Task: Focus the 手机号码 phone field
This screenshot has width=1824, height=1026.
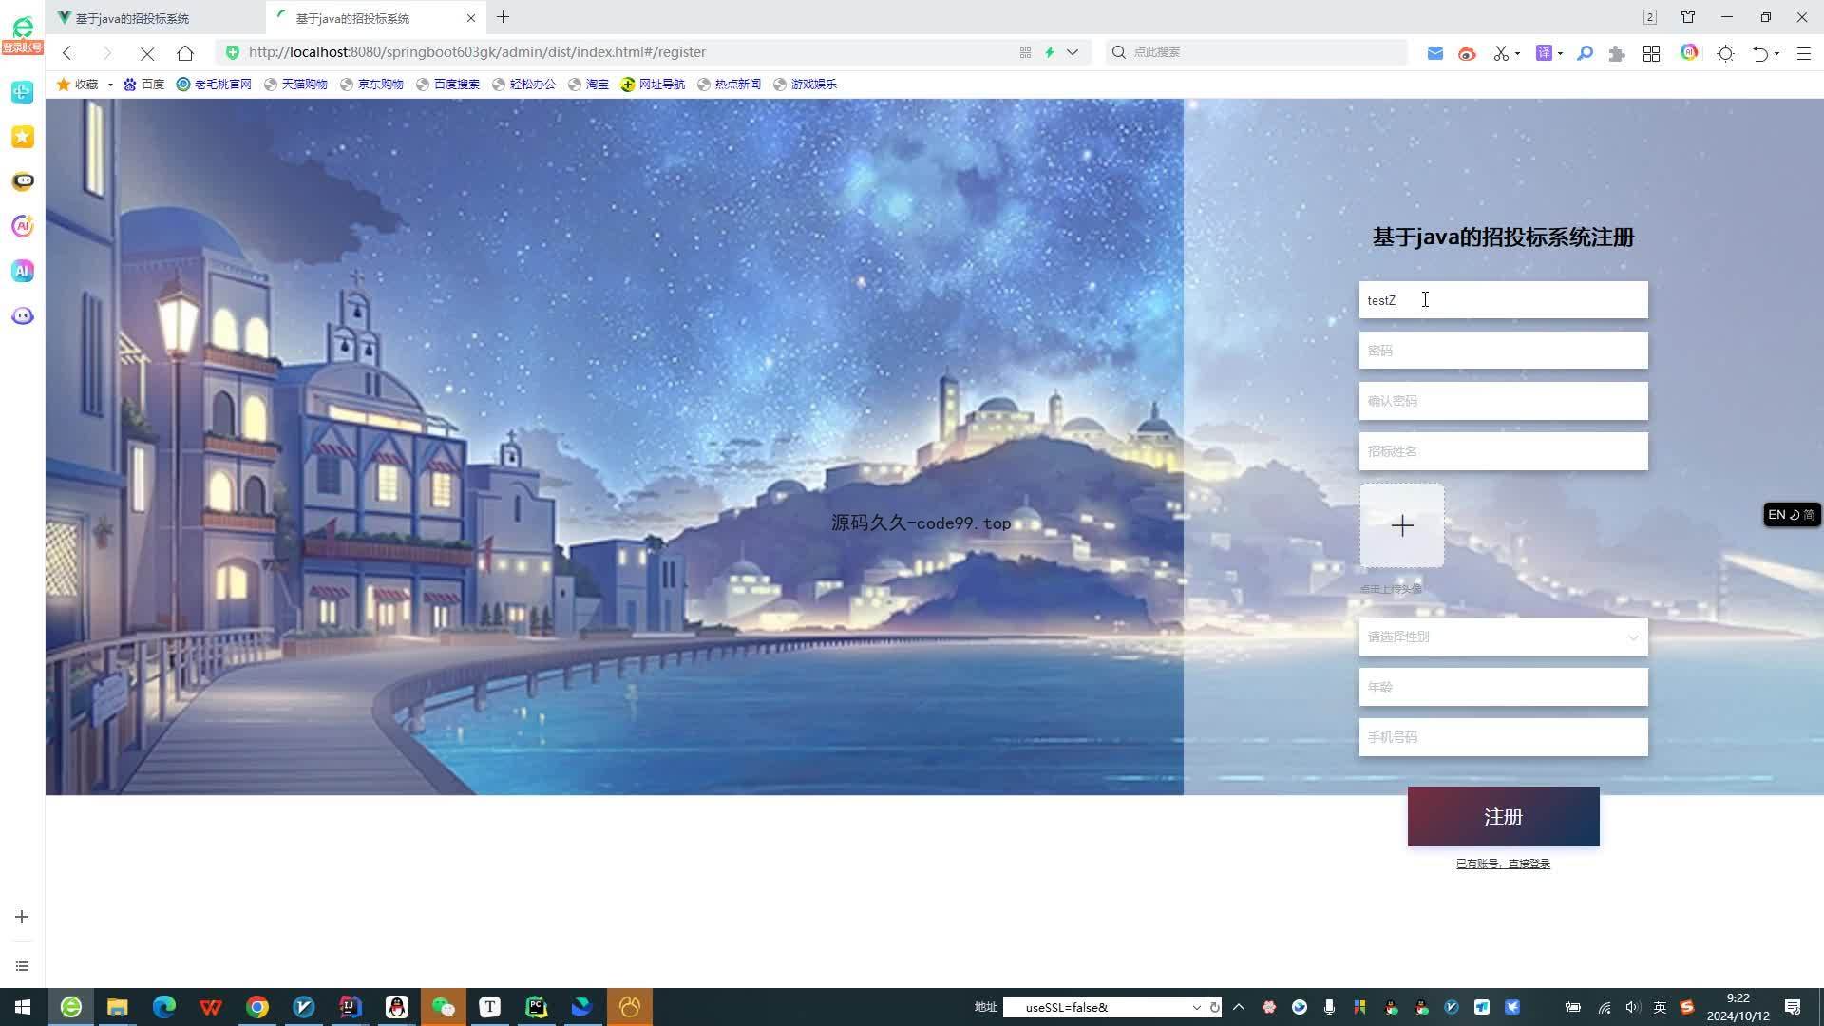Action: 1503,737
